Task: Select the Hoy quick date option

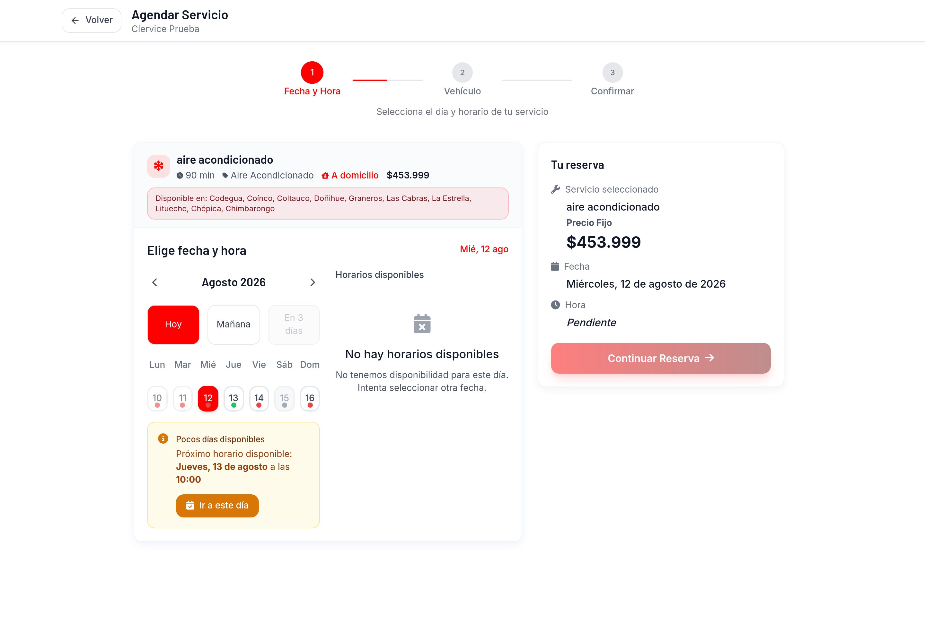Action: click(x=173, y=325)
